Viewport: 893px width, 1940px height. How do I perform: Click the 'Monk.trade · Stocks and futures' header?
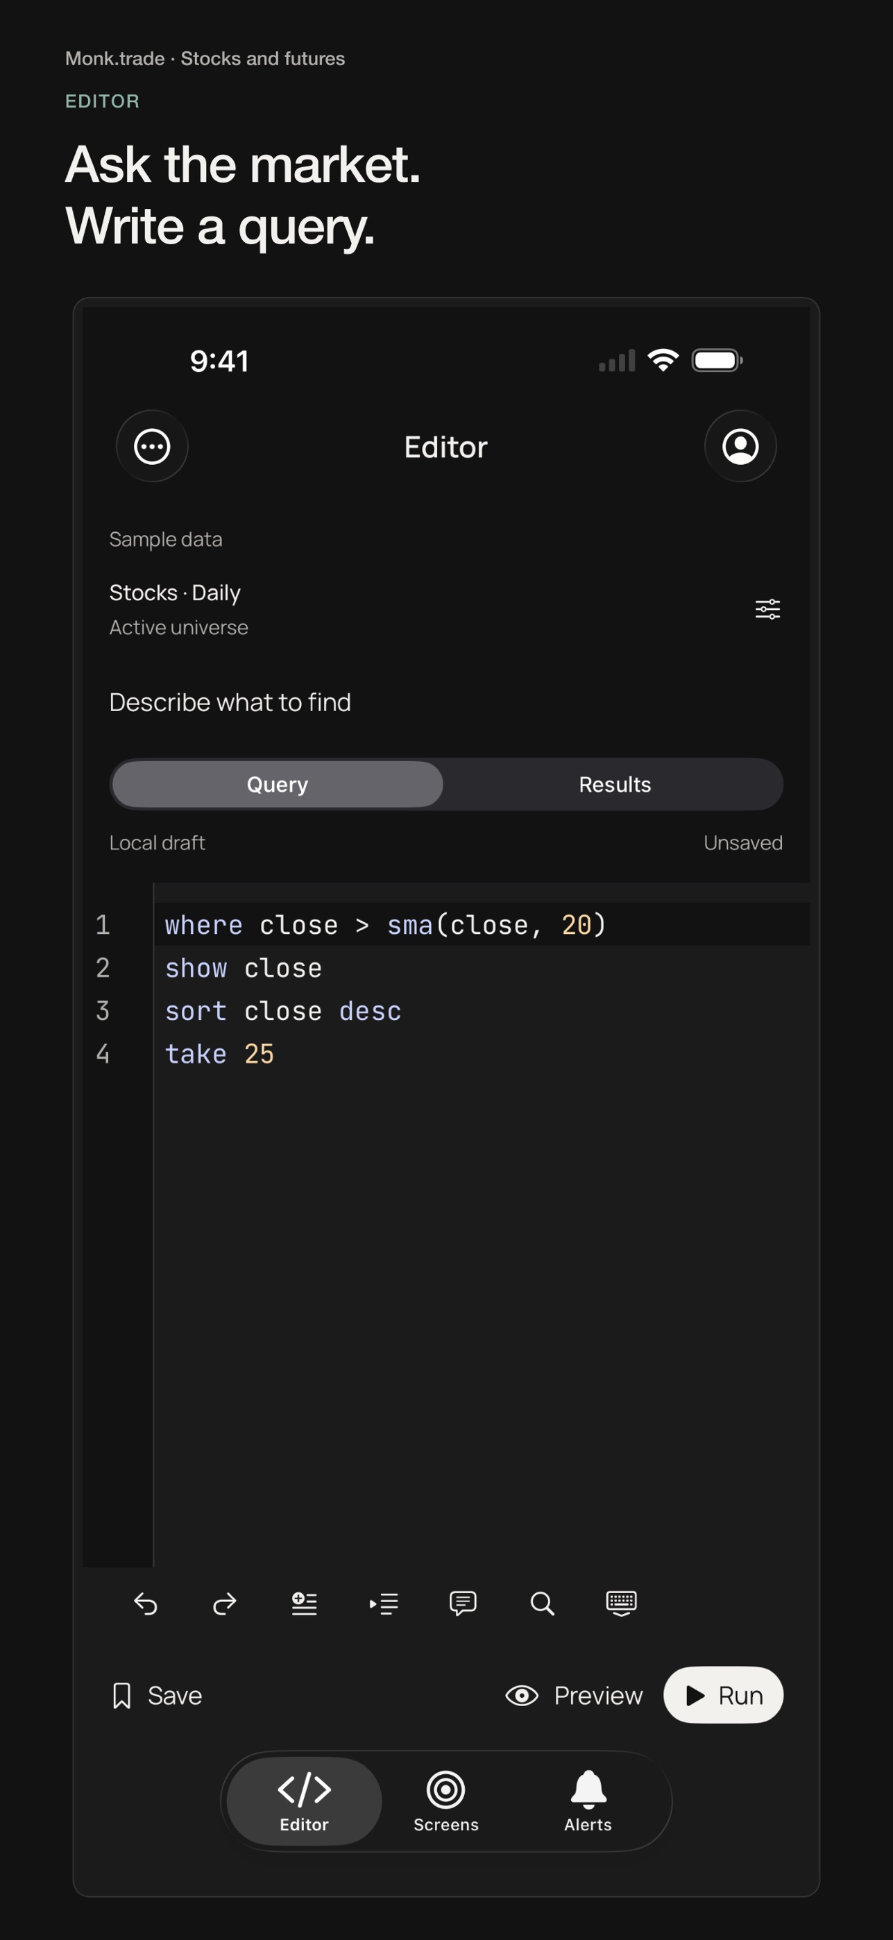point(205,59)
